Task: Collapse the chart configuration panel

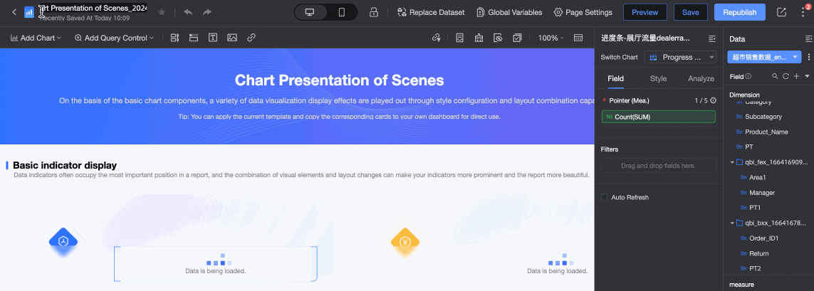Action: tap(712, 38)
